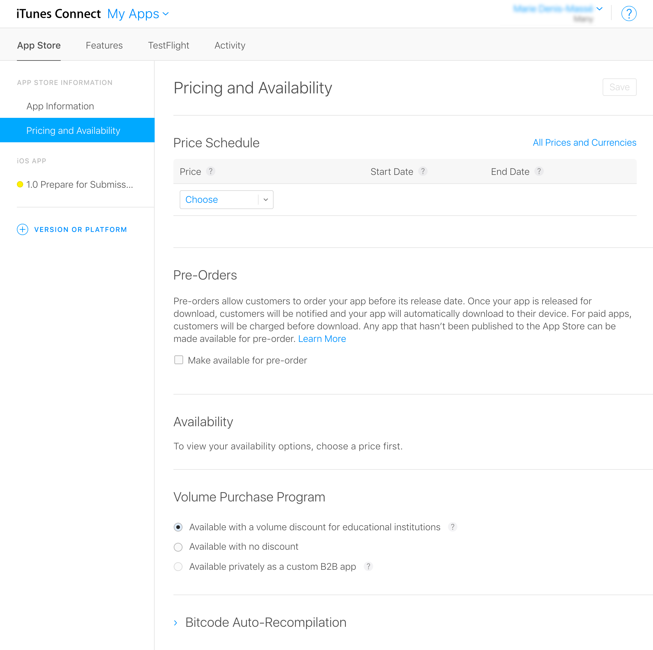The height and width of the screenshot is (650, 653).
Task: Open help icon for custom B2B app
Action: (x=368, y=566)
